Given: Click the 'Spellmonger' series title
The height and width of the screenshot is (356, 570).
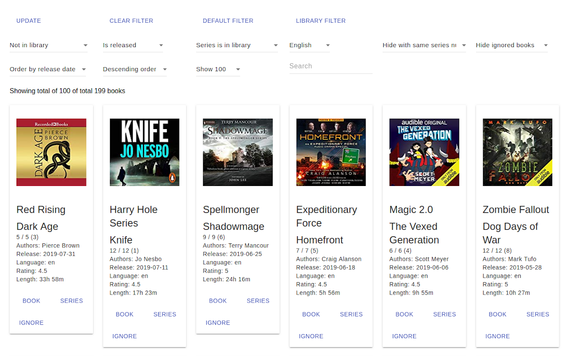Looking at the screenshot, I should pos(231,210).
